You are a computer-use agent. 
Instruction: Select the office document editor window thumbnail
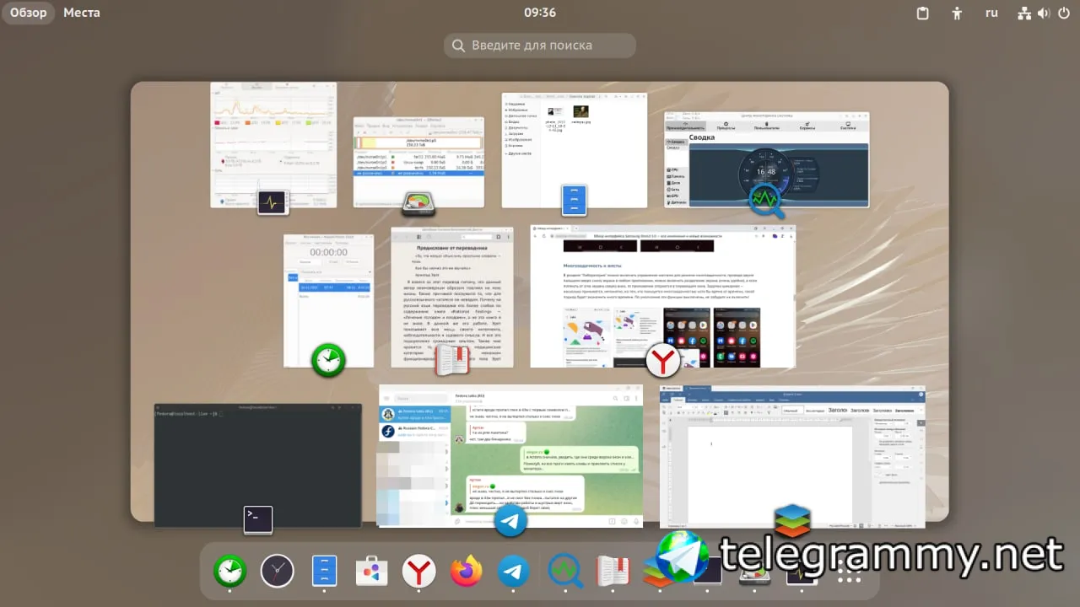tap(792, 456)
